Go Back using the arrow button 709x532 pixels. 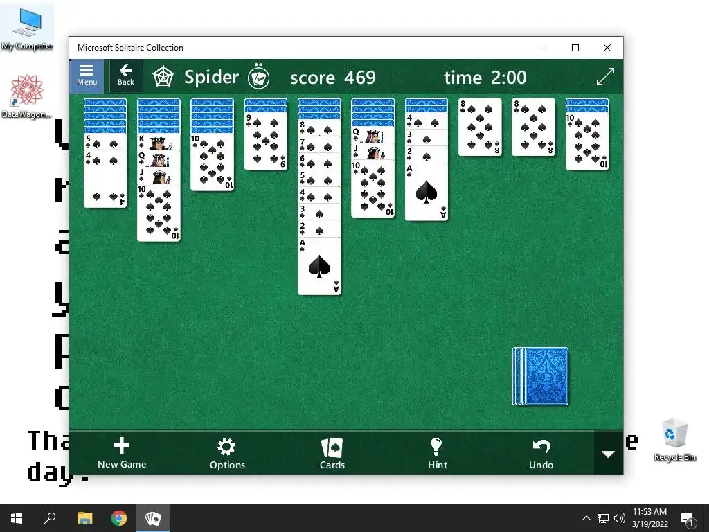pyautogui.click(x=126, y=76)
